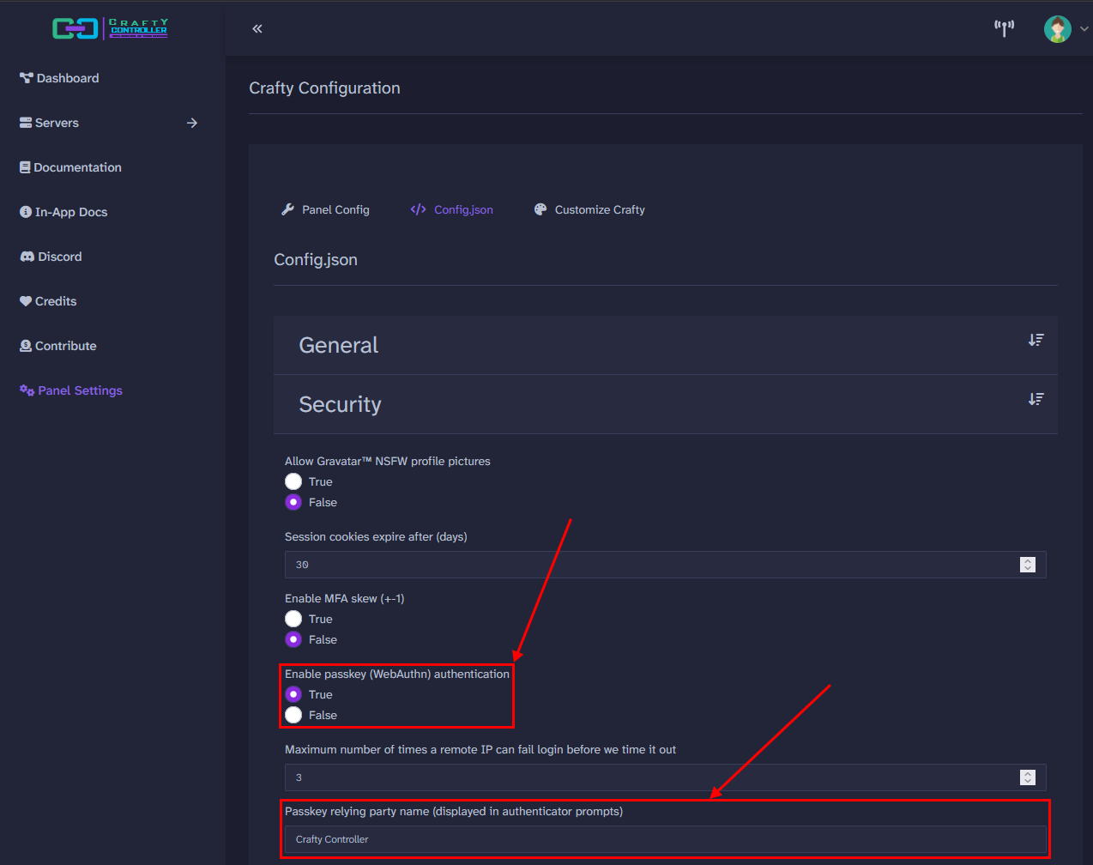Click the Passkey relying party name field

click(x=601, y=838)
